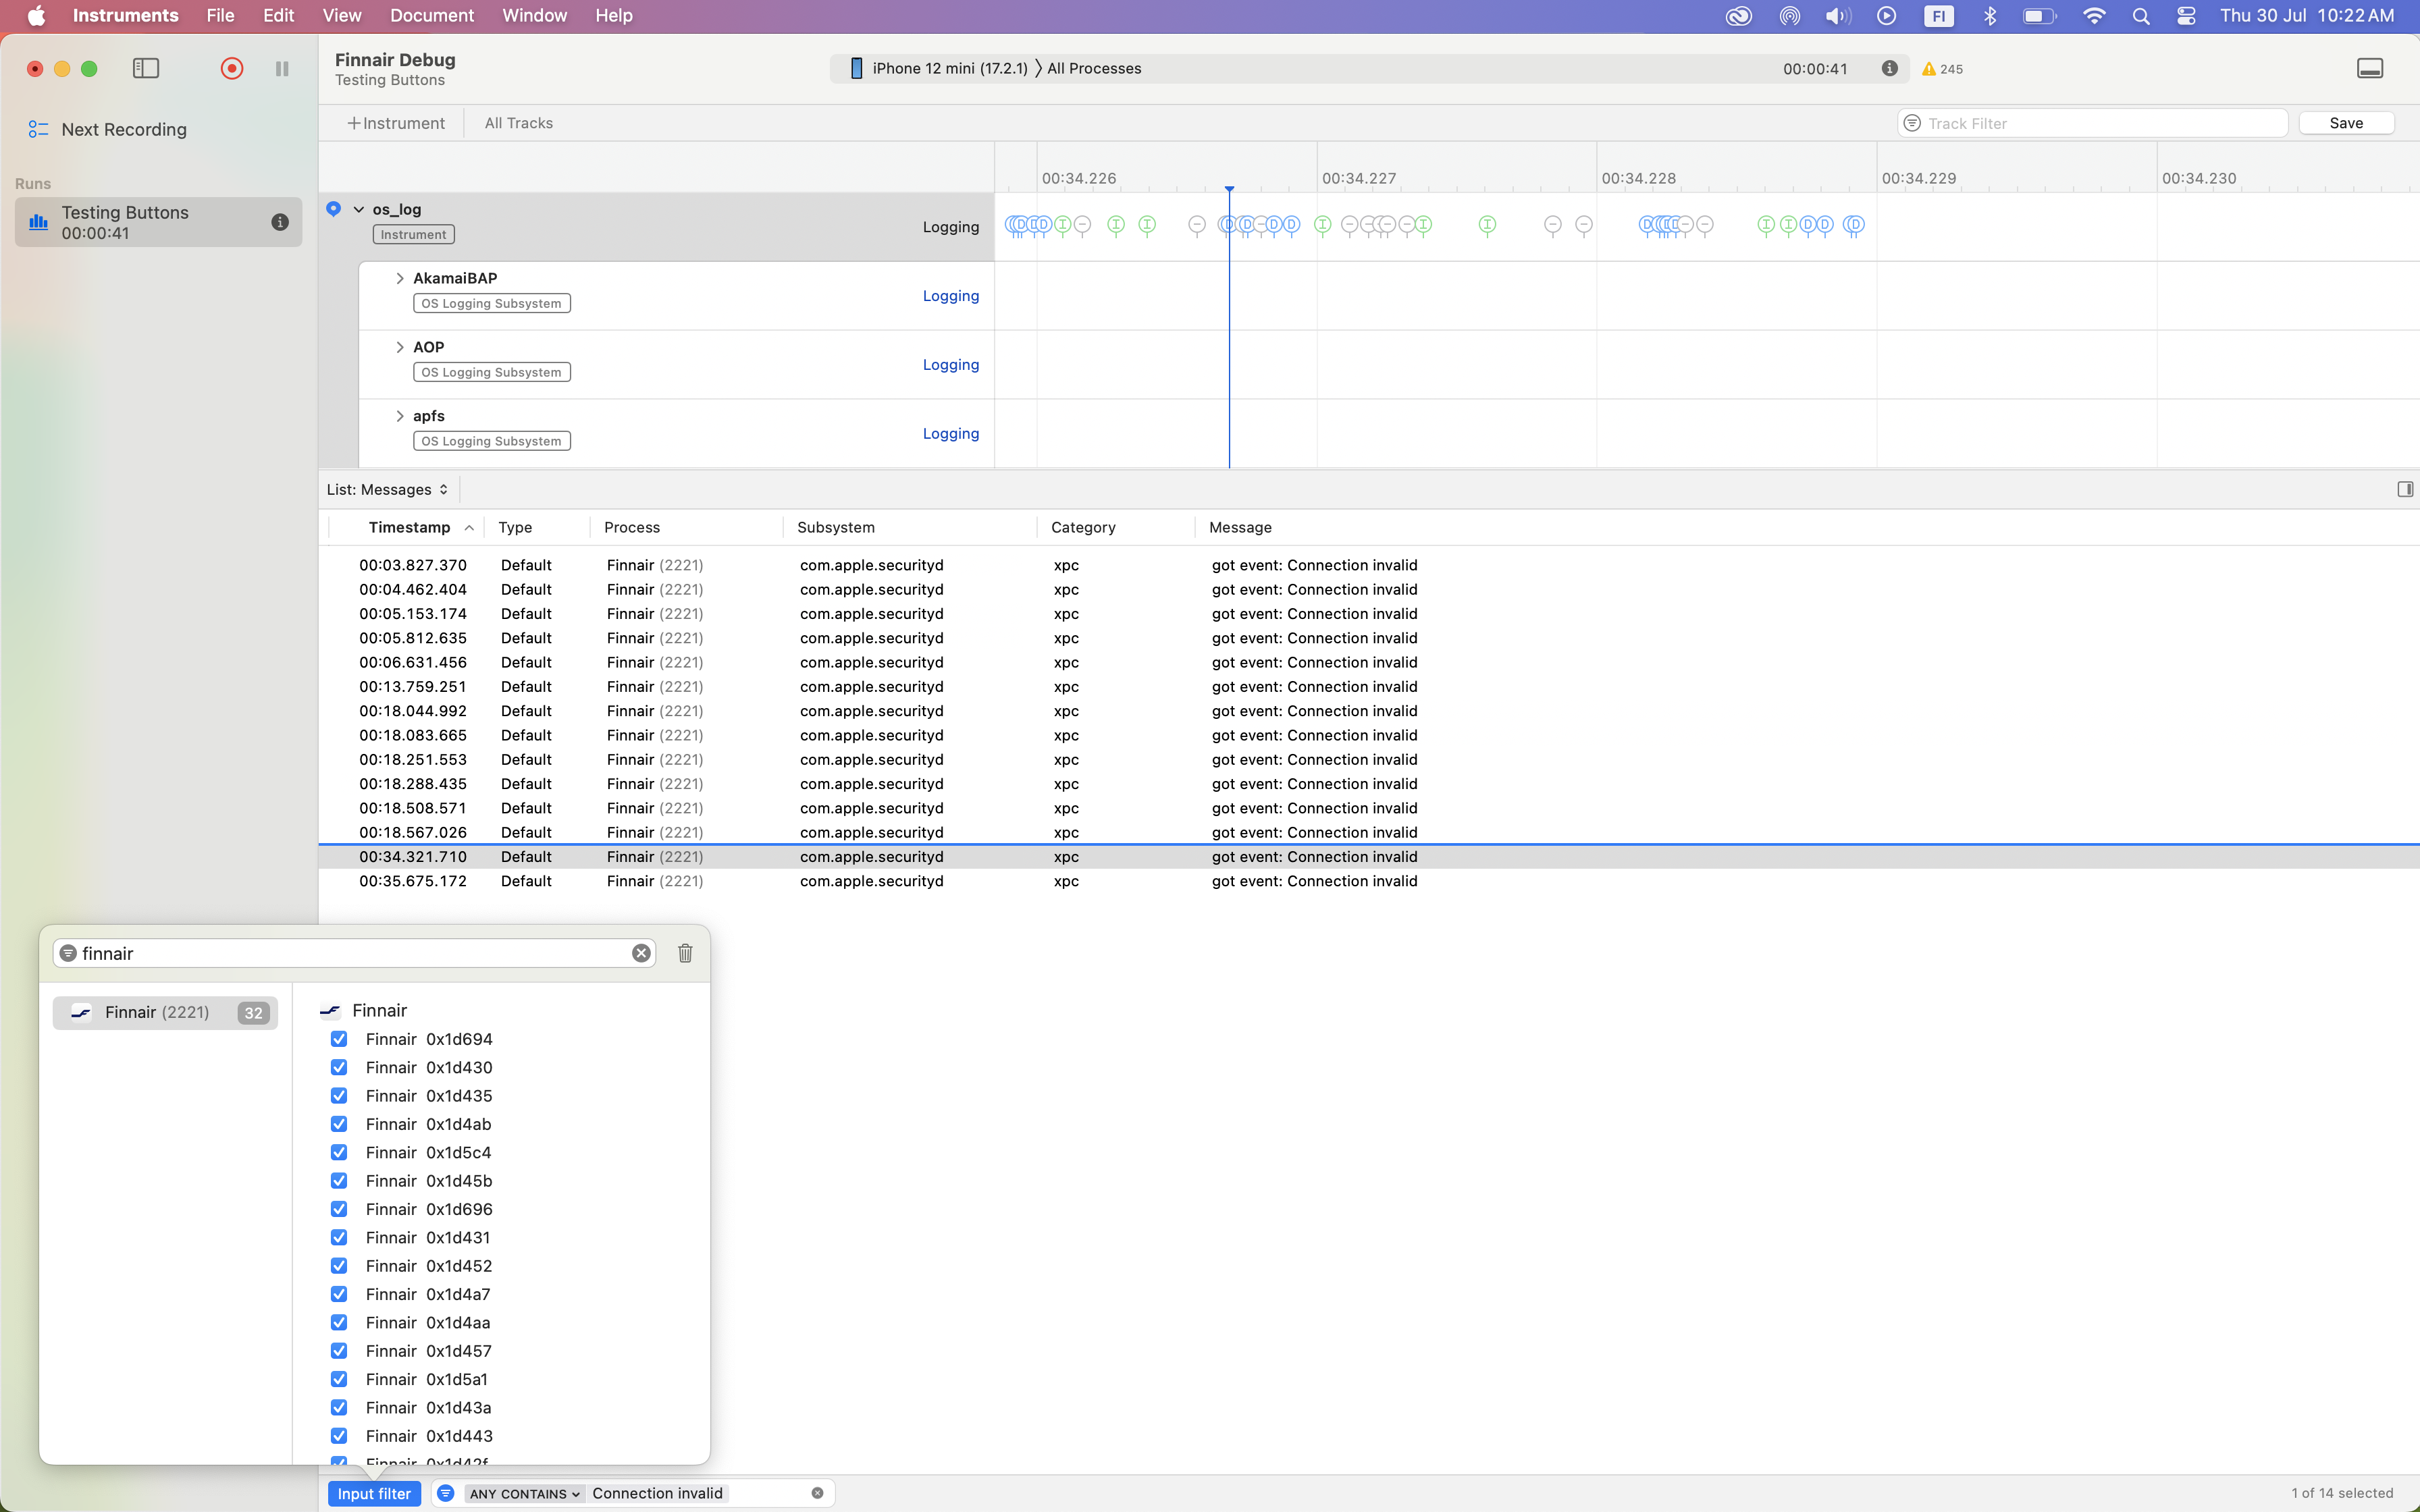Select the row with timestamp 00:35.675.172
The image size is (2420, 1512).
tap(1369, 881)
